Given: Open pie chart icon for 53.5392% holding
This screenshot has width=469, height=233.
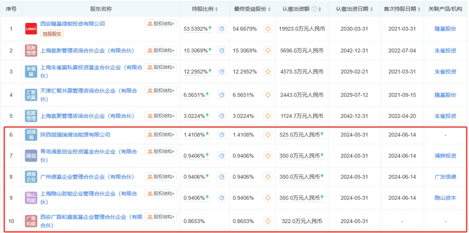Looking at the screenshot, I should (x=221, y=29).
